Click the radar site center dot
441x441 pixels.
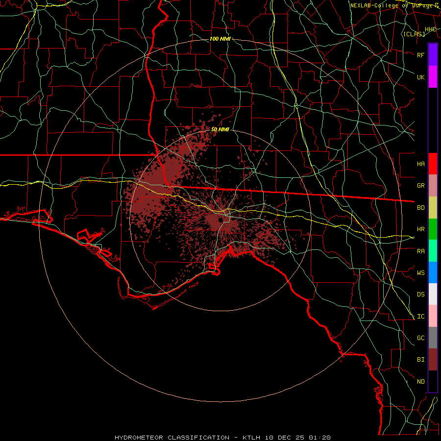(221, 220)
